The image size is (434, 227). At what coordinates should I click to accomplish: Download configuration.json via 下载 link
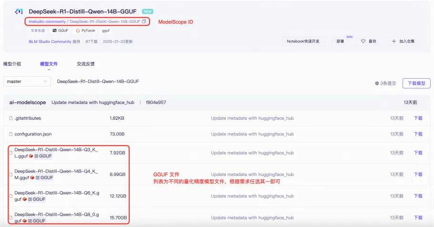pos(418,134)
